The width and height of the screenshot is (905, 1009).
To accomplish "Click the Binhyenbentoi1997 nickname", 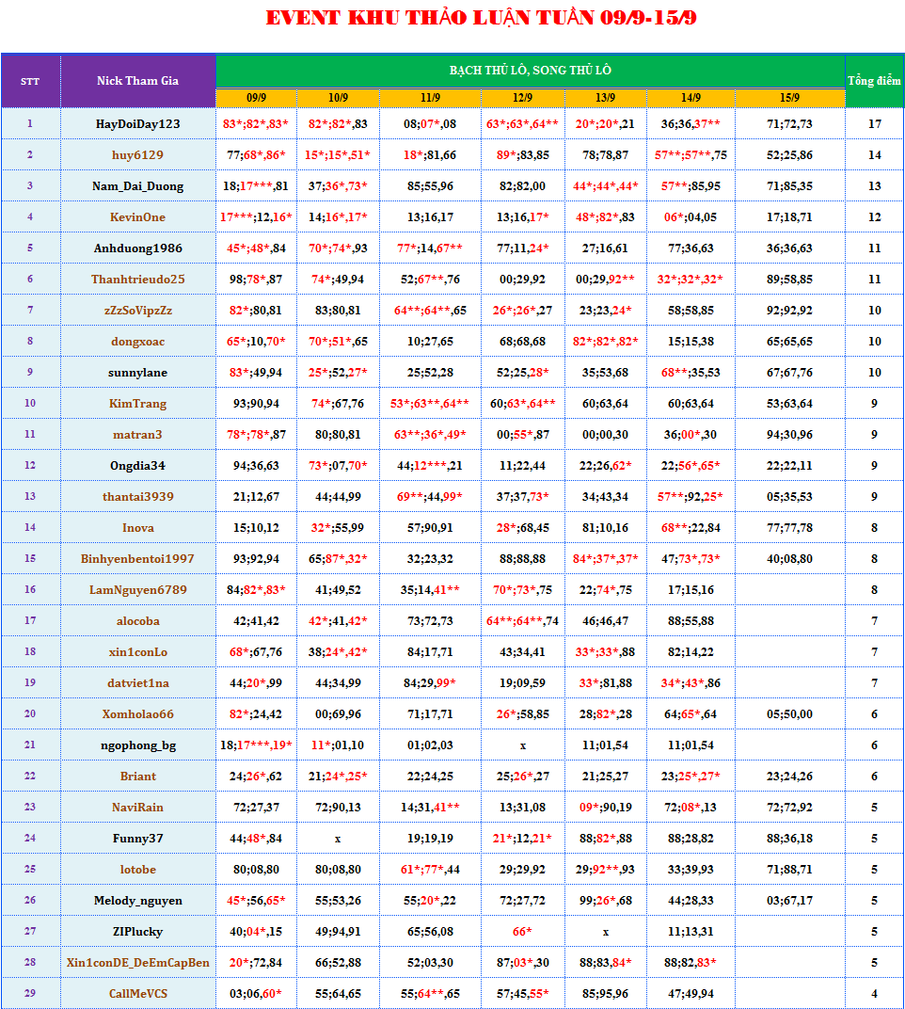I will (x=137, y=558).
